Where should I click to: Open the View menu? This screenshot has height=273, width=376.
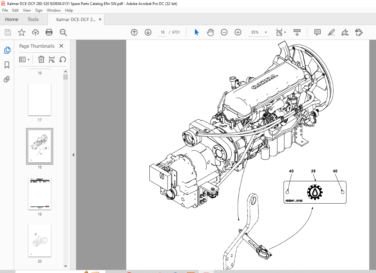[27, 10]
